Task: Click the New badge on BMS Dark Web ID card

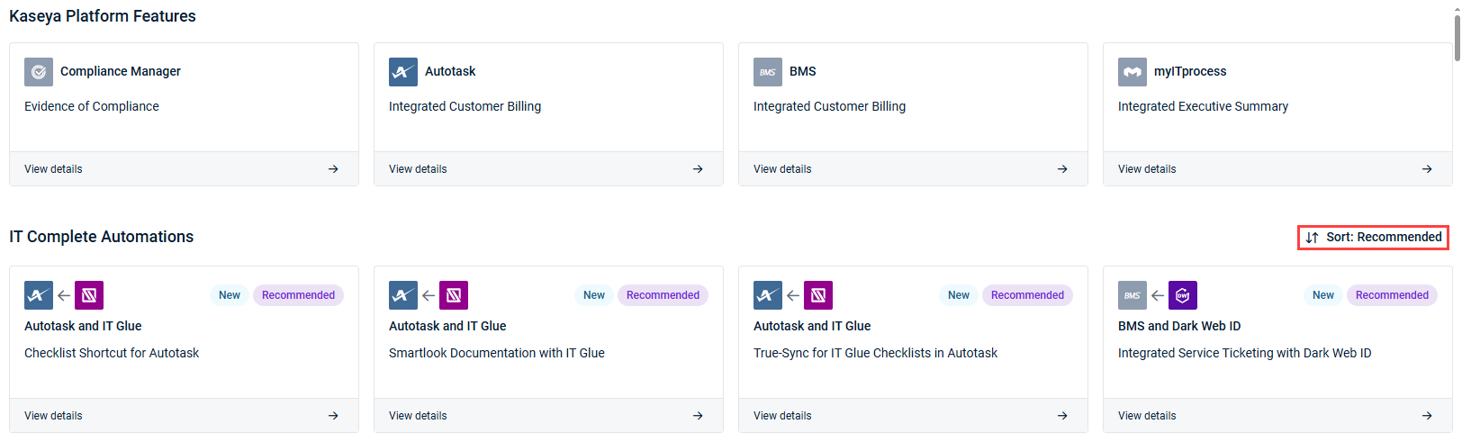Action: pos(1322,295)
